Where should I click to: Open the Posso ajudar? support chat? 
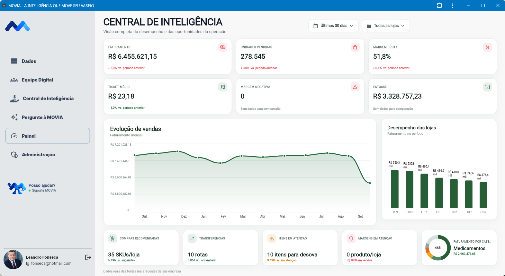click(32, 188)
